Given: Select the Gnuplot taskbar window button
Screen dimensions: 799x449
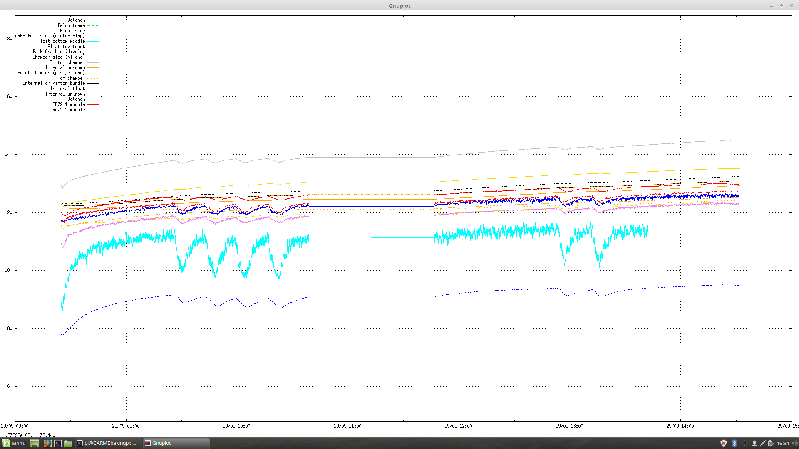Looking at the screenshot, I should 176,443.
